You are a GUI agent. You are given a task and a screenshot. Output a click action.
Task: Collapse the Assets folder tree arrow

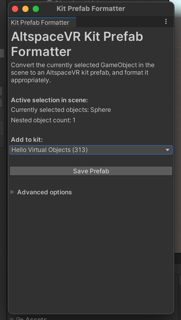(x=11, y=318)
